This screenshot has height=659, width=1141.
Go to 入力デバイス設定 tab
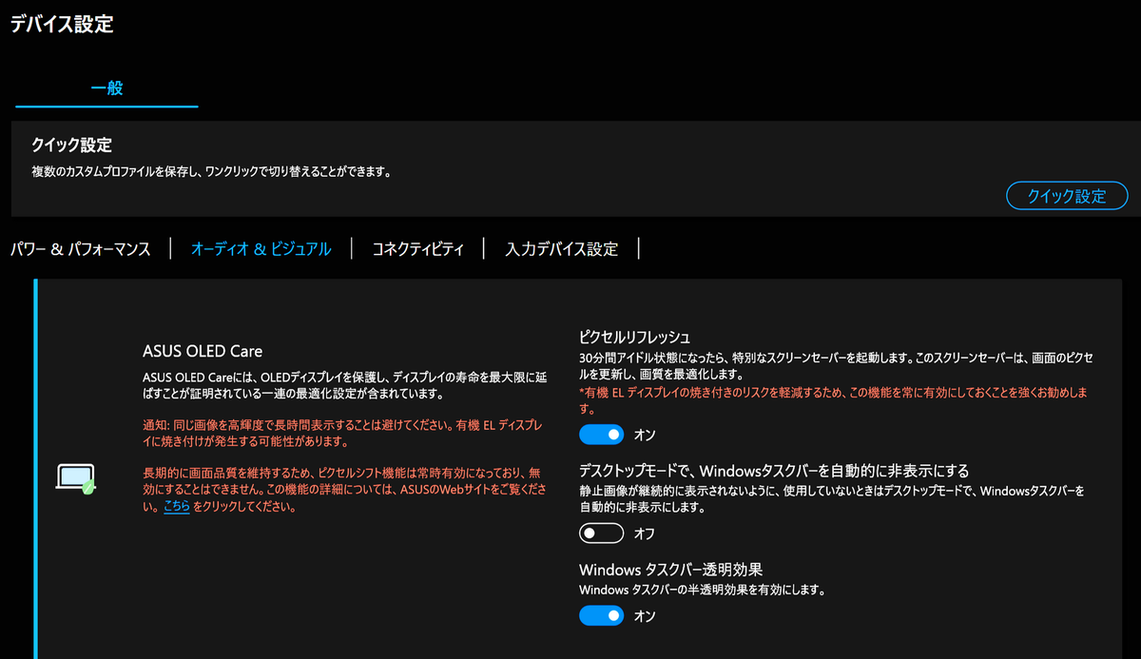(562, 248)
